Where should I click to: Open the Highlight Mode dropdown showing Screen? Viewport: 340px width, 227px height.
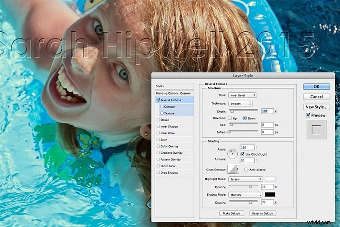[246, 179]
